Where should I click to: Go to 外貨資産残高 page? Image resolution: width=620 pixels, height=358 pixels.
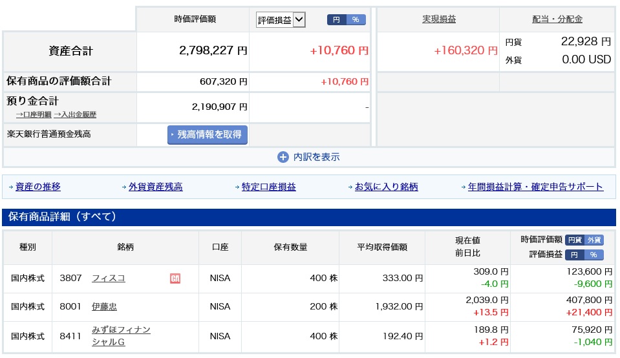(x=155, y=187)
